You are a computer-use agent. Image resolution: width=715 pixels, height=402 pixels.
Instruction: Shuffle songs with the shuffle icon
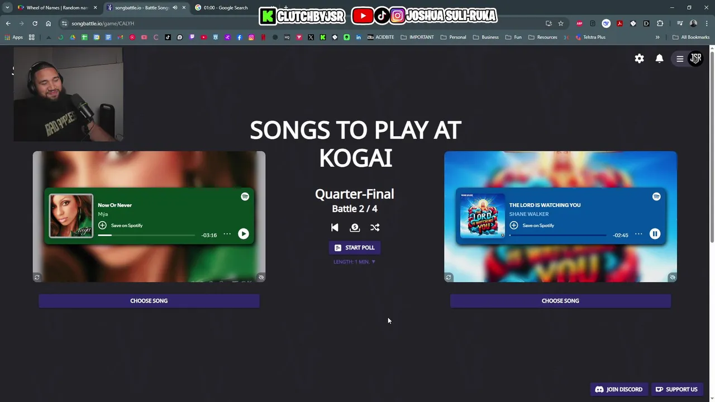coord(375,227)
